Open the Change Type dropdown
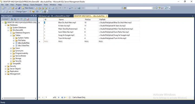 click(x=21, y=12)
